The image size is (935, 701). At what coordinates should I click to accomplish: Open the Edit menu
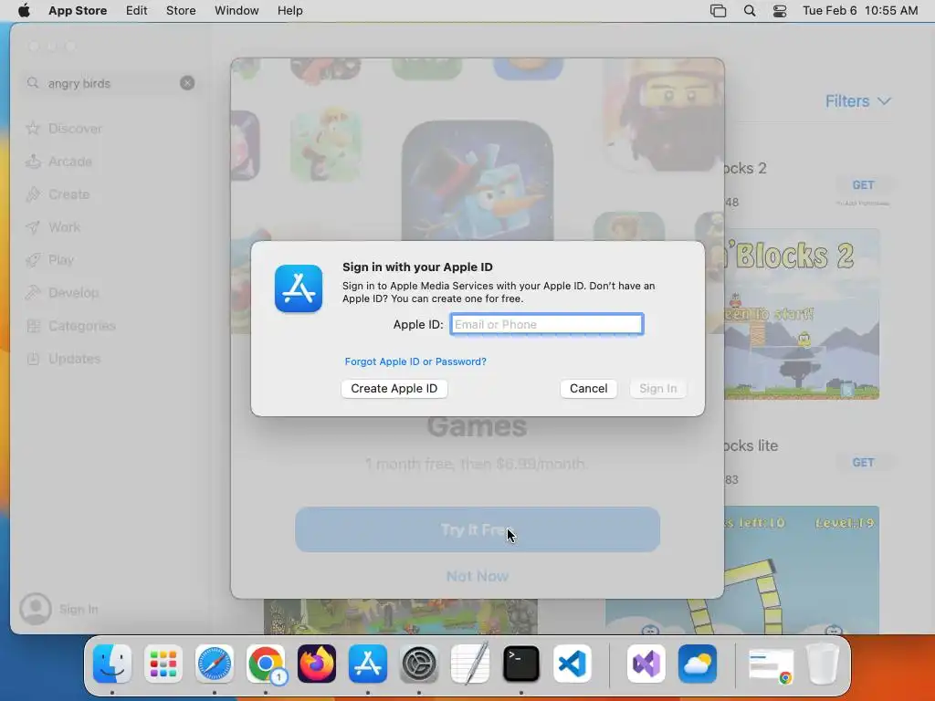click(x=137, y=11)
